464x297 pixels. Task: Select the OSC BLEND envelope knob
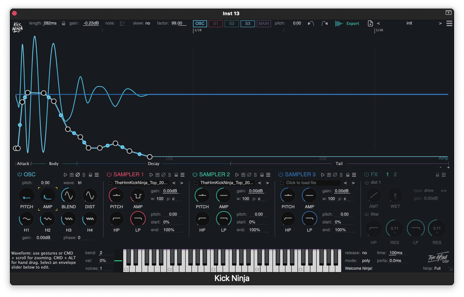click(x=69, y=196)
